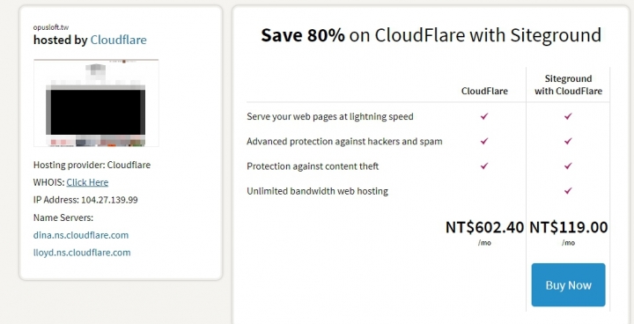Click the IP Address 104.27.139.99 text
This screenshot has height=324, width=634.
click(x=85, y=200)
